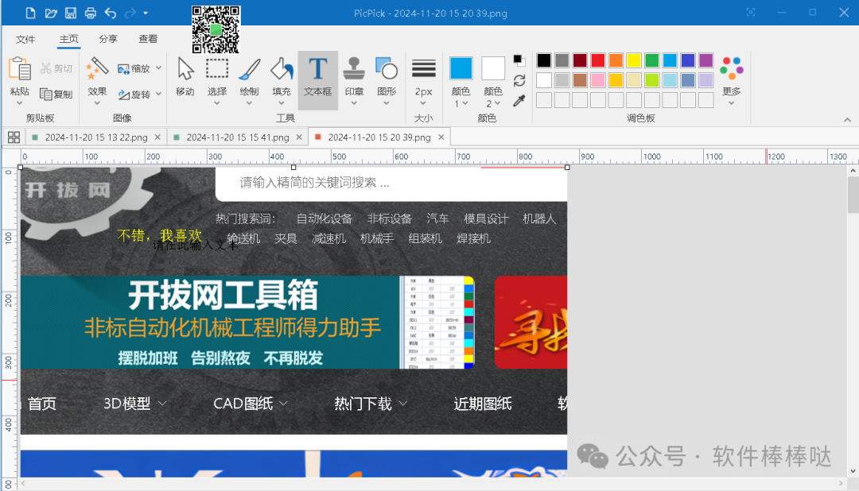Select Color 1 blue swatch

coord(461,68)
